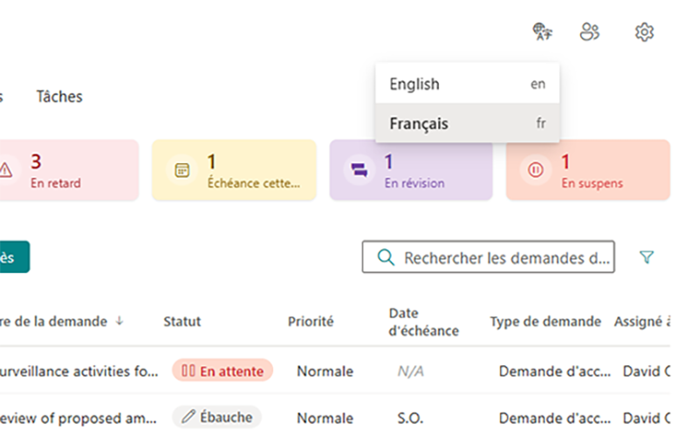Click pause icon in En suspens card

[x=535, y=169]
